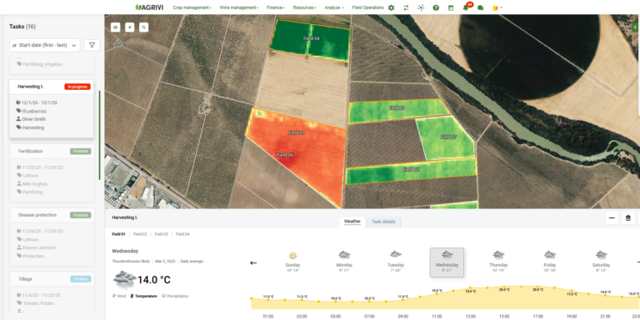Delete task with trash icon
This screenshot has width=640, height=320.
point(628,218)
